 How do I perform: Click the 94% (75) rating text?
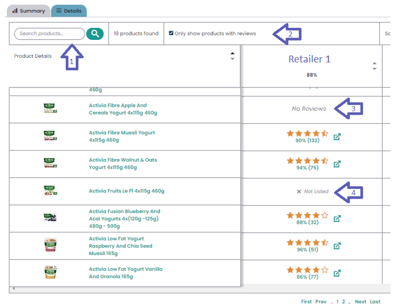tap(307, 168)
